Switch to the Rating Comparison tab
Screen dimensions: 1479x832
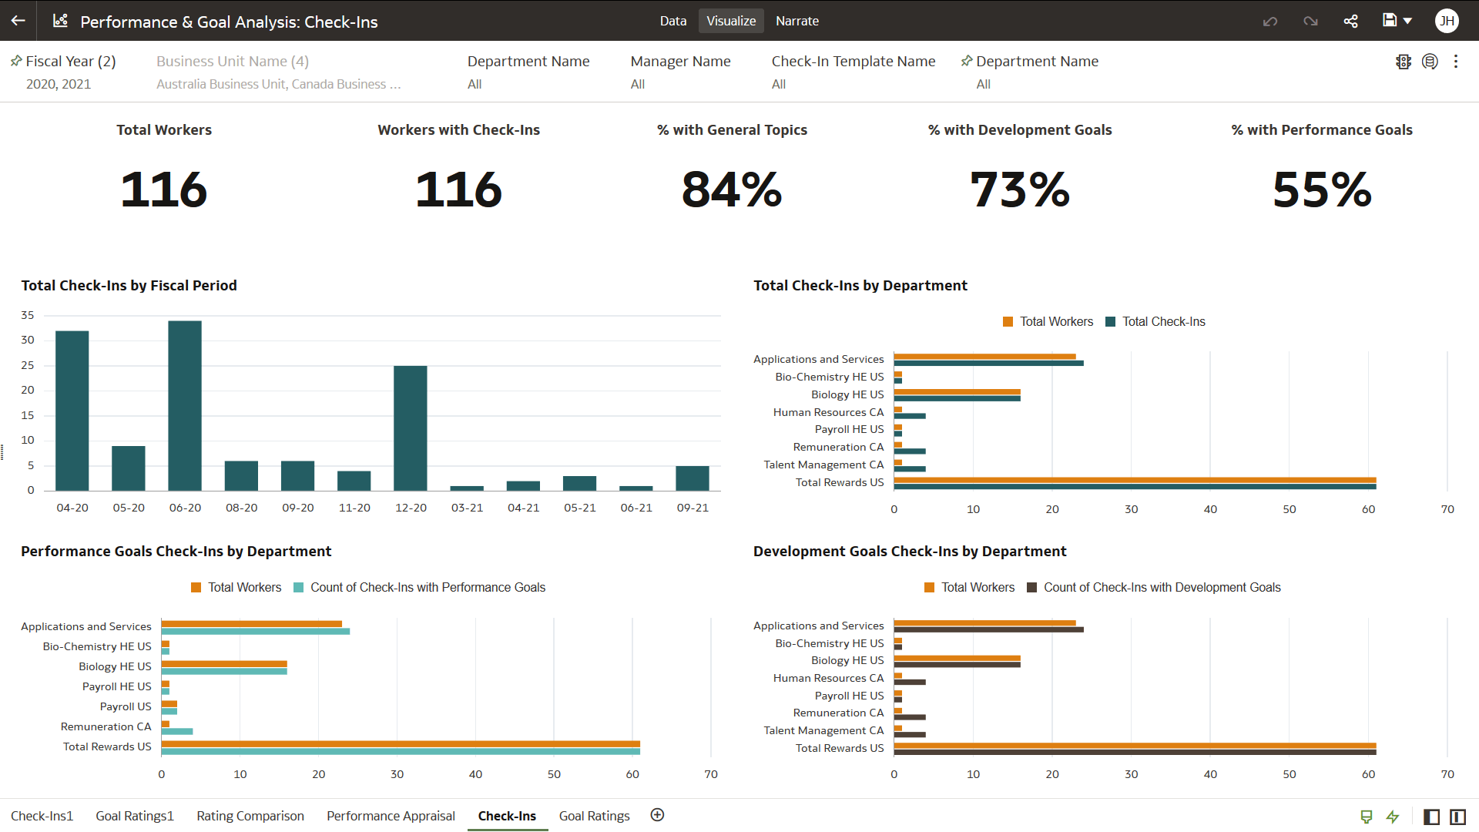[x=250, y=816]
